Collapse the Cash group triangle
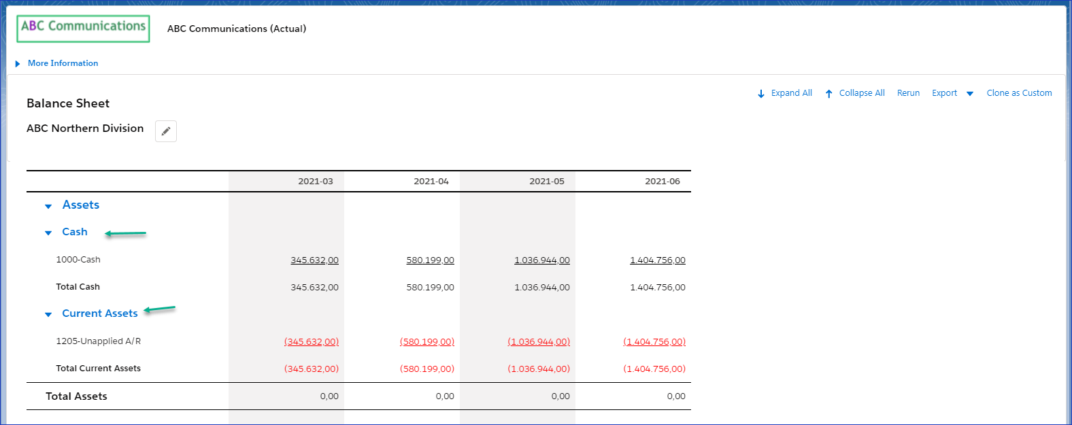Viewport: 1072px width, 425px height. [x=48, y=233]
